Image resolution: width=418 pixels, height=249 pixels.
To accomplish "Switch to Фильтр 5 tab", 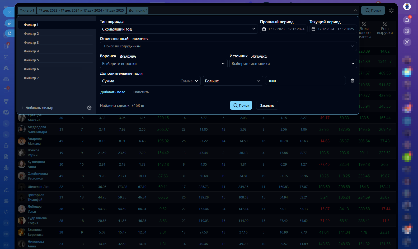I will point(31,60).
